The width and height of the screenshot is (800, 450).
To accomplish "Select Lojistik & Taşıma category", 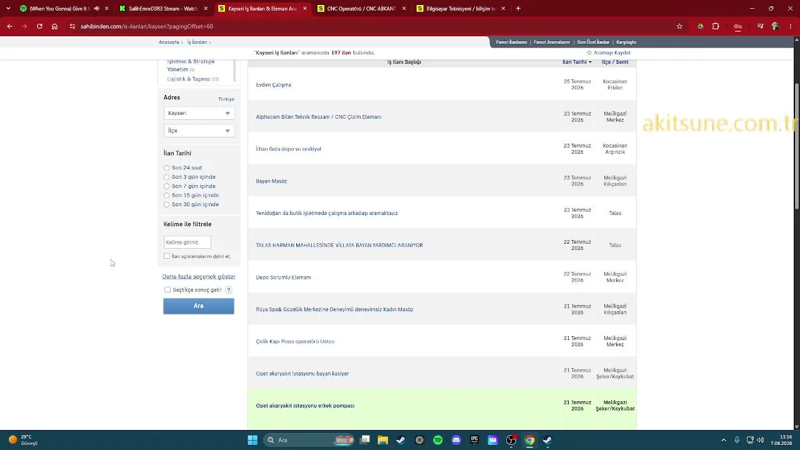I will pyautogui.click(x=188, y=79).
